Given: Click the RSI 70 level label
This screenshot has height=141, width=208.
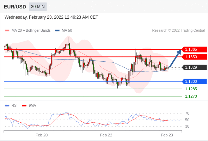Looking at the screenshot, I should coord(187,113).
